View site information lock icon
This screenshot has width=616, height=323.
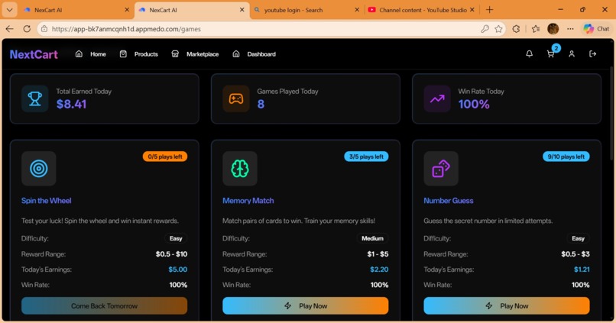(44, 29)
